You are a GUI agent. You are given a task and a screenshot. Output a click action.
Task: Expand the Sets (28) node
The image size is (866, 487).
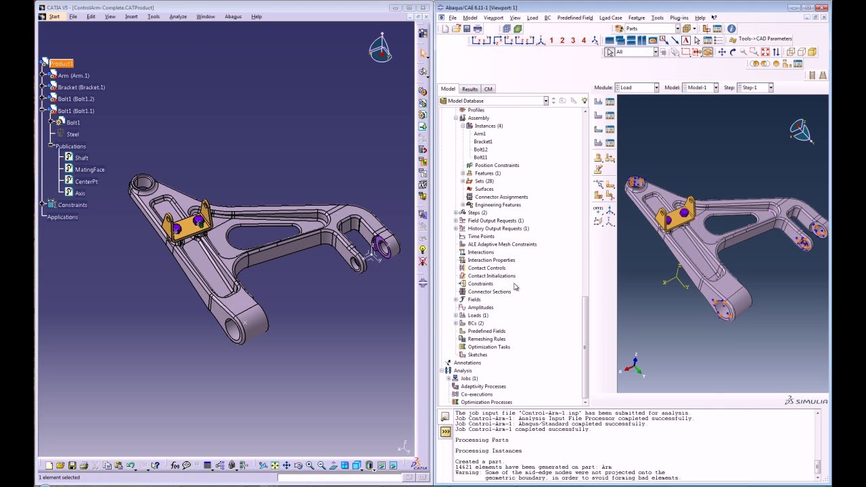[x=463, y=181]
